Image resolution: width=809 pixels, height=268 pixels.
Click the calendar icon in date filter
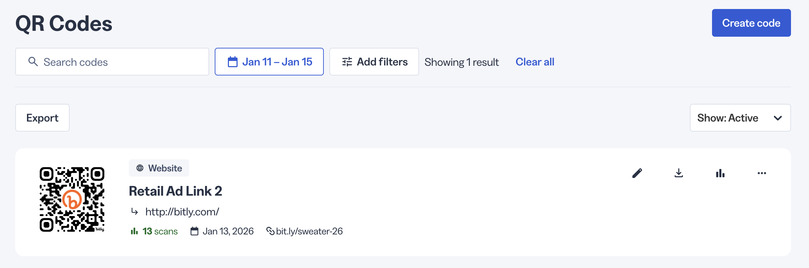click(x=233, y=62)
